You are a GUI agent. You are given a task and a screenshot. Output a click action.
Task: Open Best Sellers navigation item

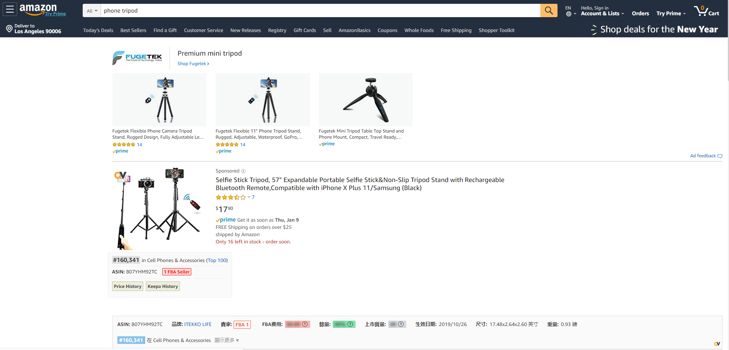coord(133,30)
